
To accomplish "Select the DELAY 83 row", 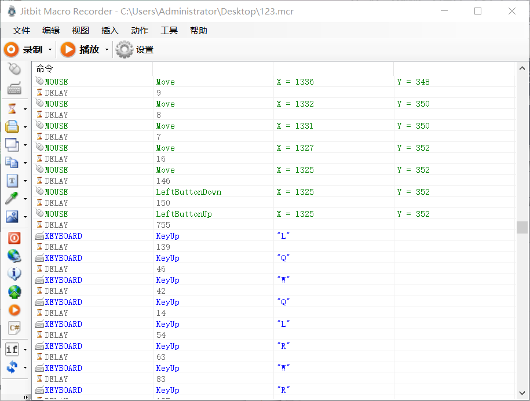I will 273,378.
